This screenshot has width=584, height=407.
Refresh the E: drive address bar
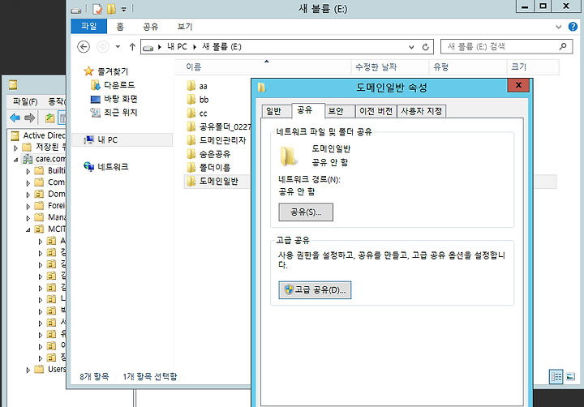(x=425, y=47)
